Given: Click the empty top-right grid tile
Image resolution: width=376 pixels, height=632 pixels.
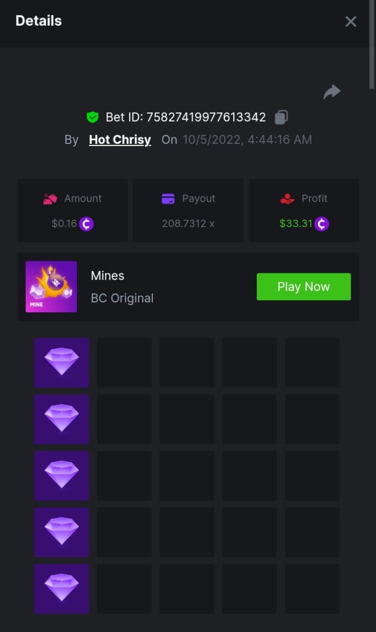Looking at the screenshot, I should [x=312, y=363].
